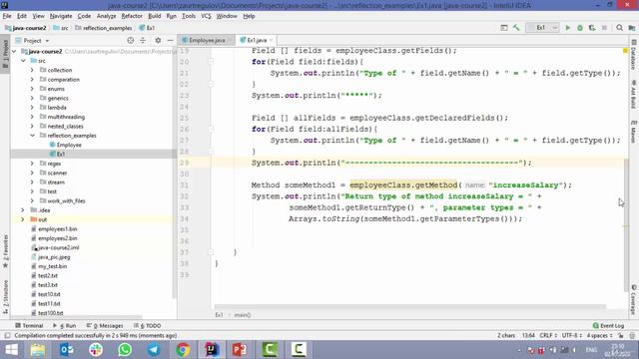Viewport: 639px width, 359px height.
Task: Toggle tool window quick-access icon in status bar
Action: [x=7, y=336]
